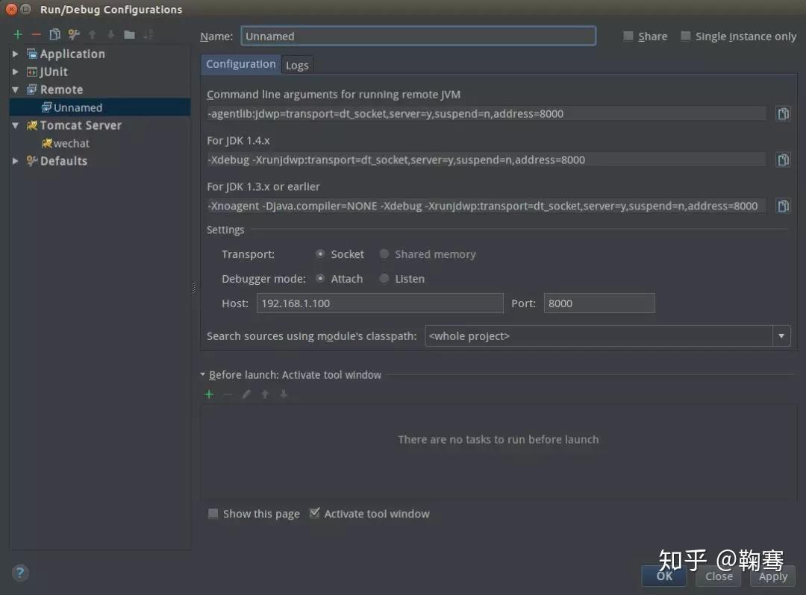Click the Host input field
The height and width of the screenshot is (595, 806).
(379, 303)
